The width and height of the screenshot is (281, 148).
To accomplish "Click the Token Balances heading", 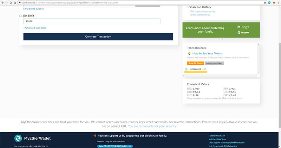I will click(x=197, y=48).
